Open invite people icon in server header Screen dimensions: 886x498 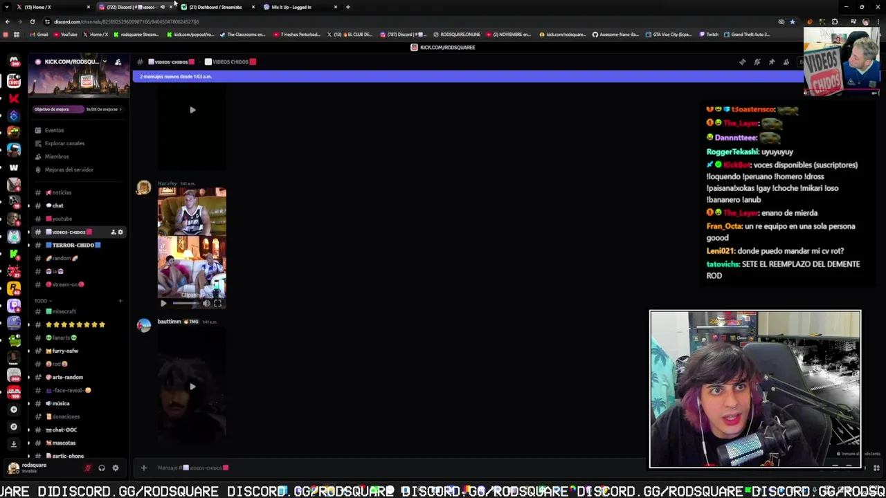pyautogui.click(x=118, y=62)
